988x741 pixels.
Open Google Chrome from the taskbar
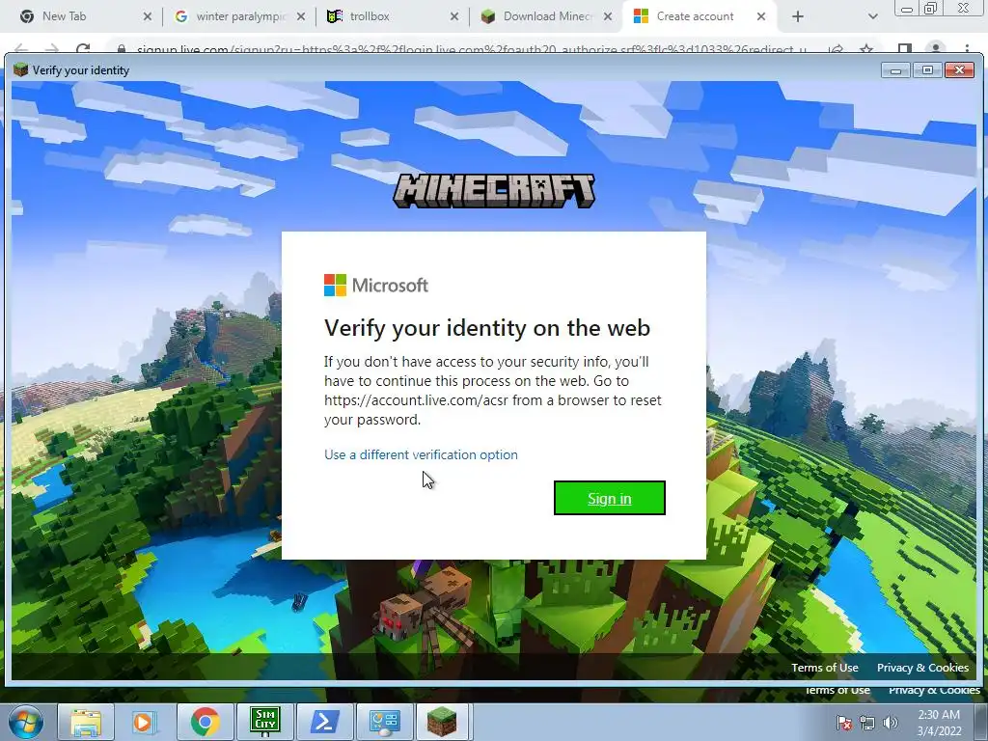point(205,722)
